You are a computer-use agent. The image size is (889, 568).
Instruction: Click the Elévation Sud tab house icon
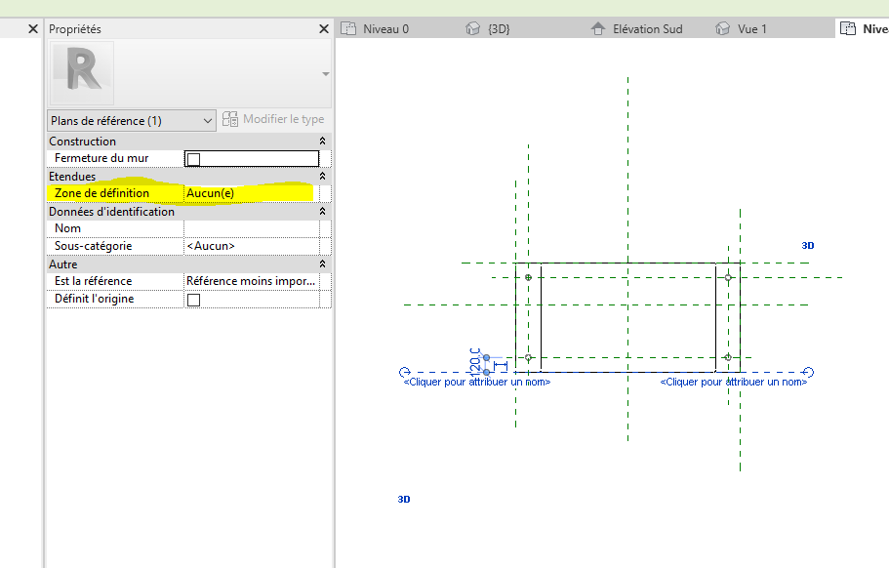coord(598,28)
